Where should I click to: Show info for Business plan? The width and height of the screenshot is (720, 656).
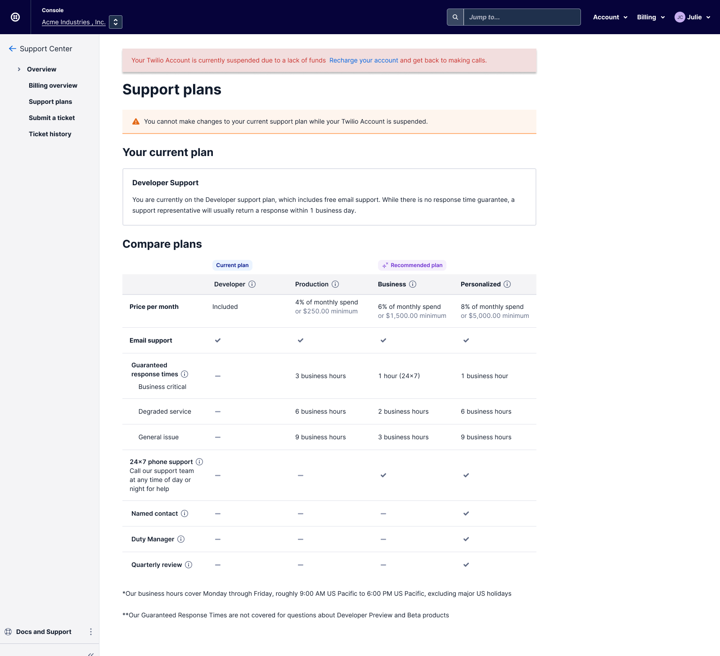[413, 284]
